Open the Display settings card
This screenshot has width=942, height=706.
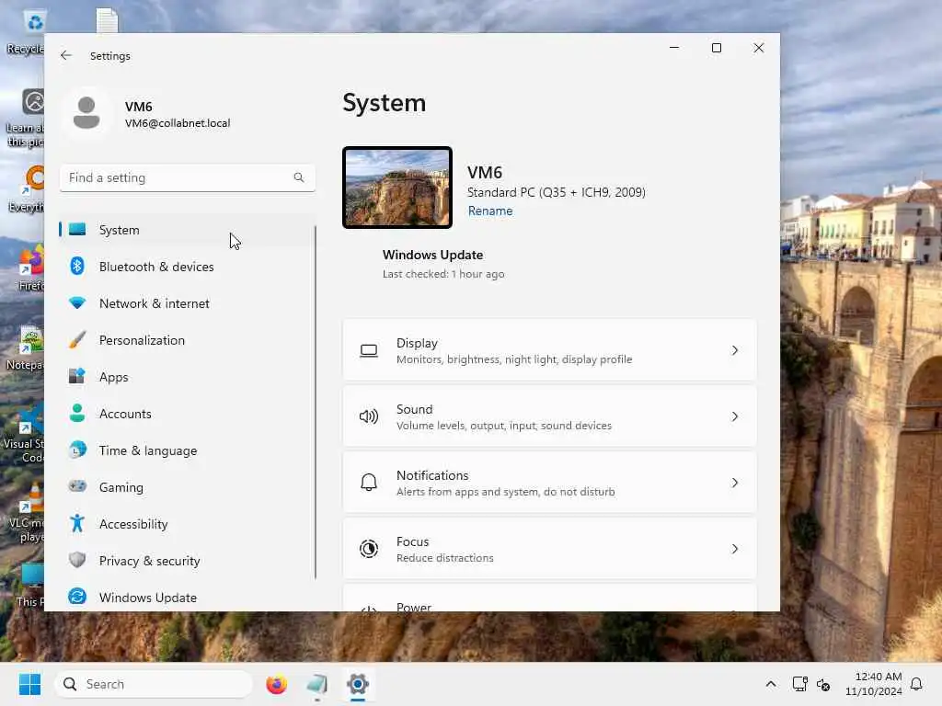click(x=549, y=350)
